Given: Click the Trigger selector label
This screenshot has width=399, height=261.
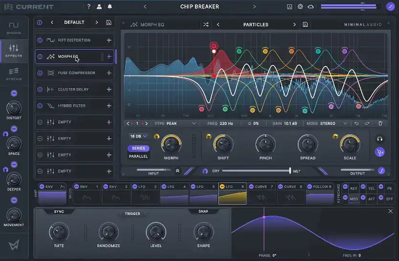Looking at the screenshot, I should pyautogui.click(x=132, y=214).
